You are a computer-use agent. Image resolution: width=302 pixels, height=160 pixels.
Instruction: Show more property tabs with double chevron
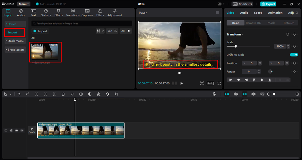(297, 13)
